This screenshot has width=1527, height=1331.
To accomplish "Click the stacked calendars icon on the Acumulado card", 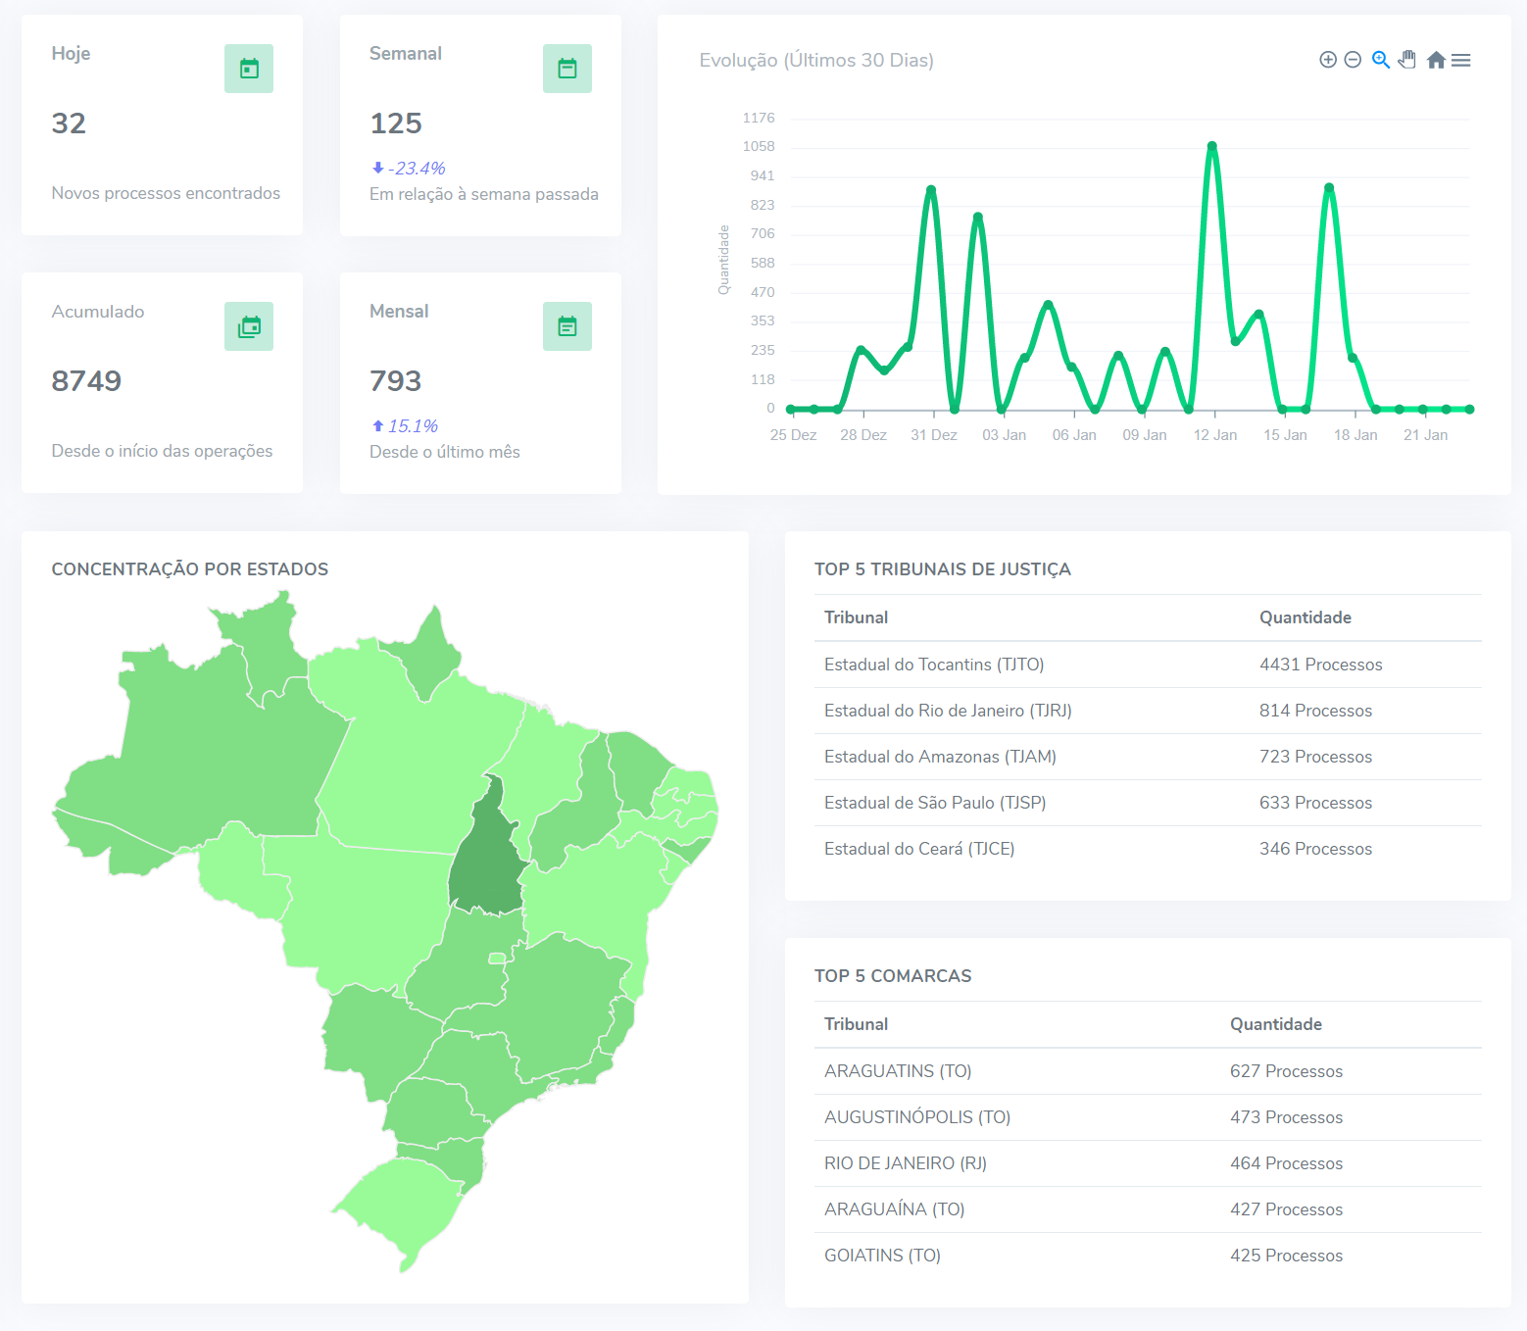I will 248,325.
